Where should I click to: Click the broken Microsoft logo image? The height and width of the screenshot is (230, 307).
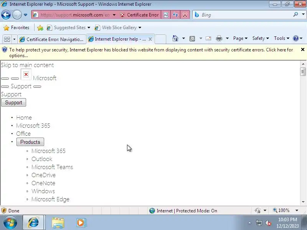[x=26, y=74]
